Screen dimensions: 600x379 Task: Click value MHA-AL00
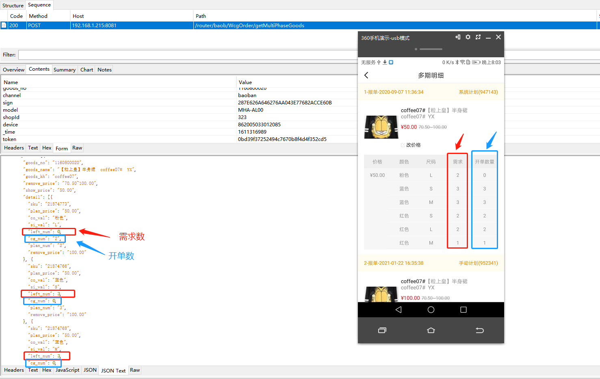click(x=251, y=110)
